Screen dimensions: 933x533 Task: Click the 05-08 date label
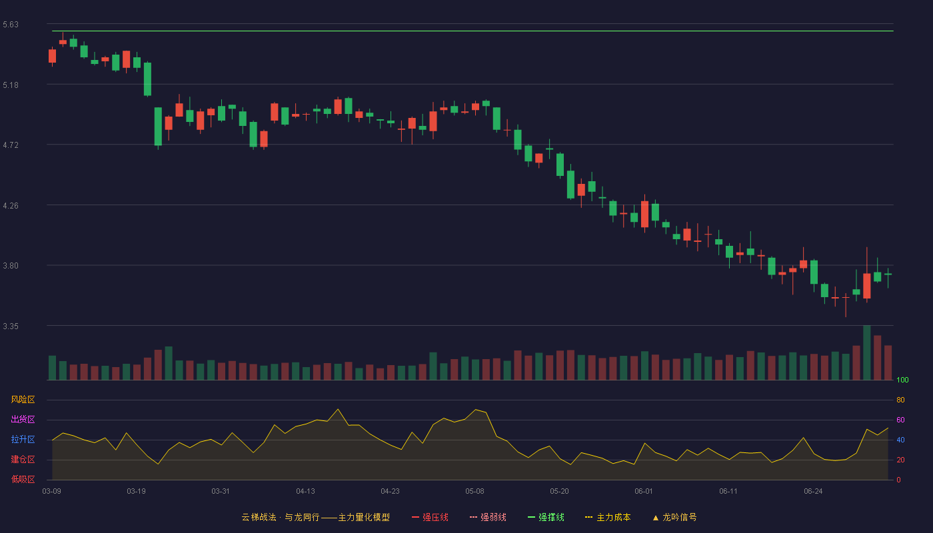click(474, 491)
